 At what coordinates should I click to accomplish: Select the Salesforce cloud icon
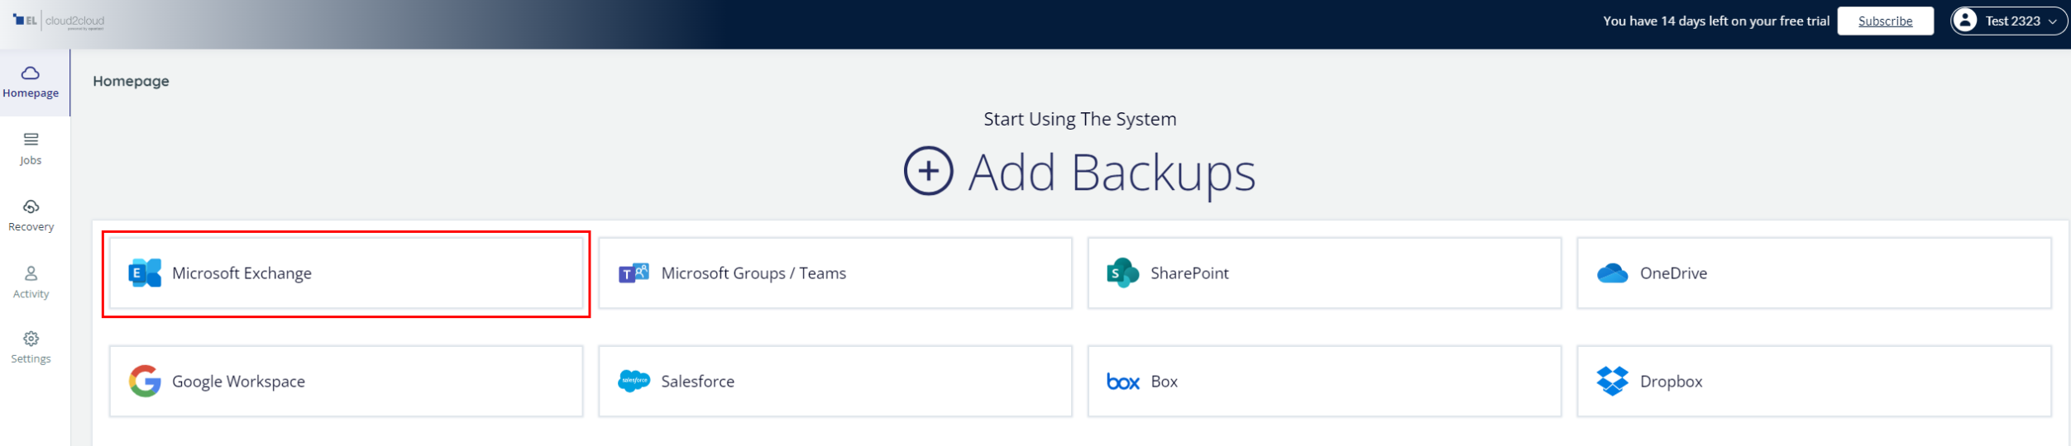[x=634, y=381]
